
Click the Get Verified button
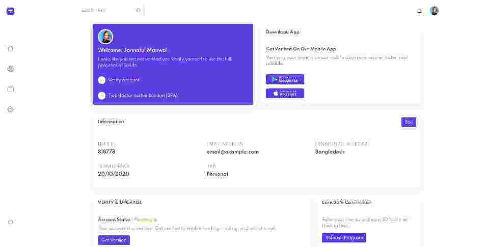[x=114, y=240]
